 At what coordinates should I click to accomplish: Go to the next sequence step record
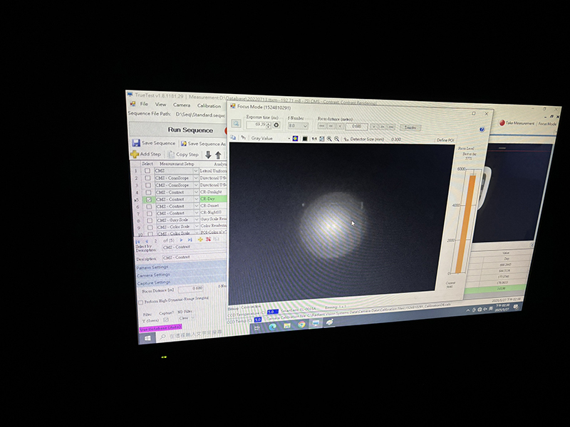click(181, 240)
